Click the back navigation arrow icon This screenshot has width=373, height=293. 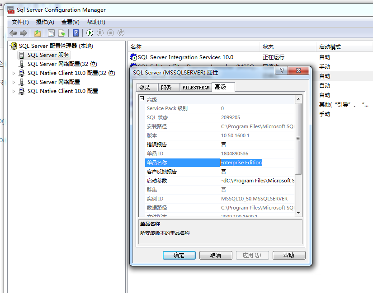click(12, 33)
